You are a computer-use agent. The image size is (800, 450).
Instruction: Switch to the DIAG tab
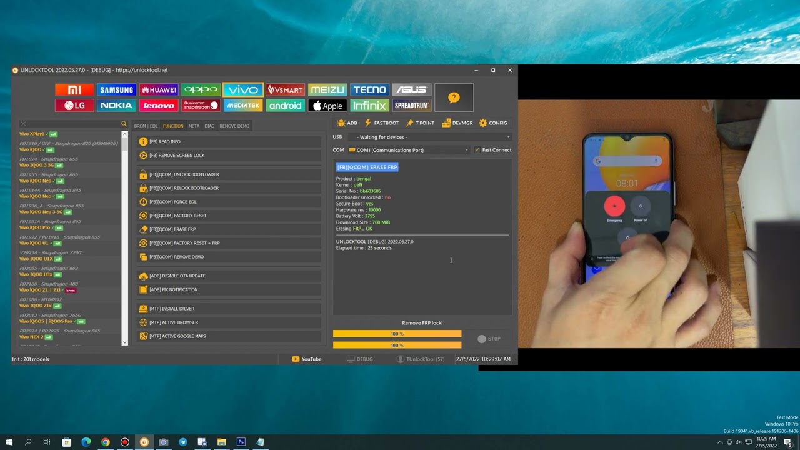click(209, 126)
